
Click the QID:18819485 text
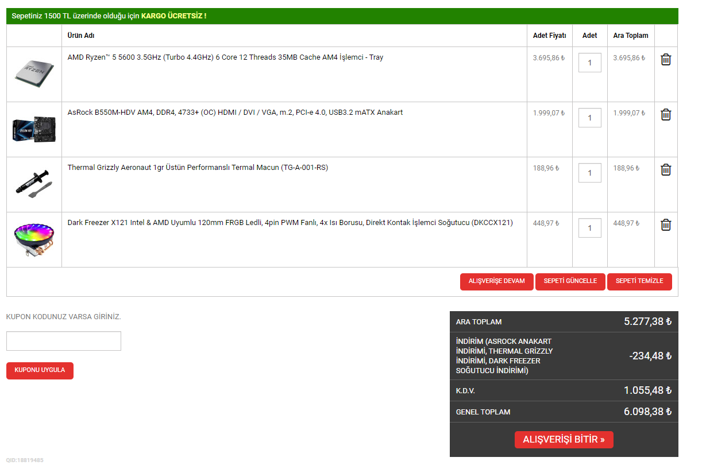pos(25,460)
